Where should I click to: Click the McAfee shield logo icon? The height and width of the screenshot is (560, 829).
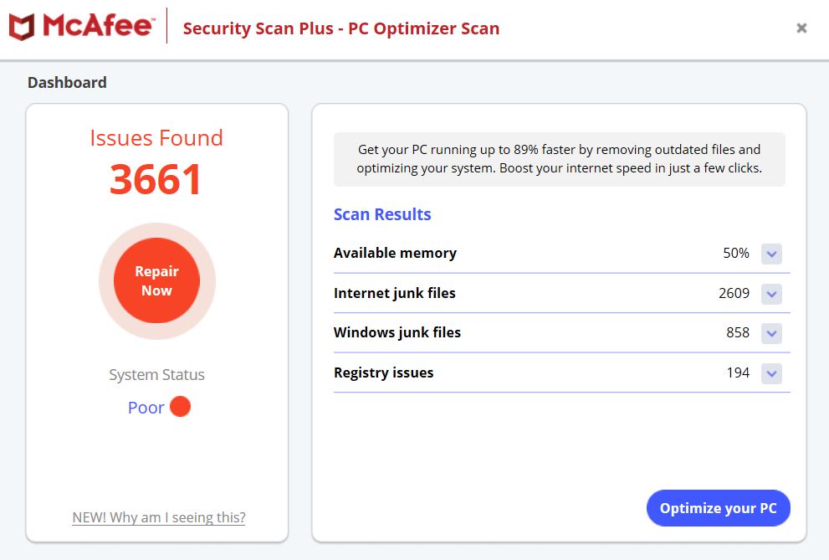coord(22,27)
